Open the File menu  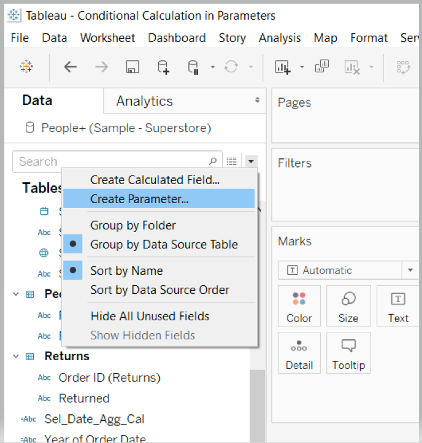[20, 38]
